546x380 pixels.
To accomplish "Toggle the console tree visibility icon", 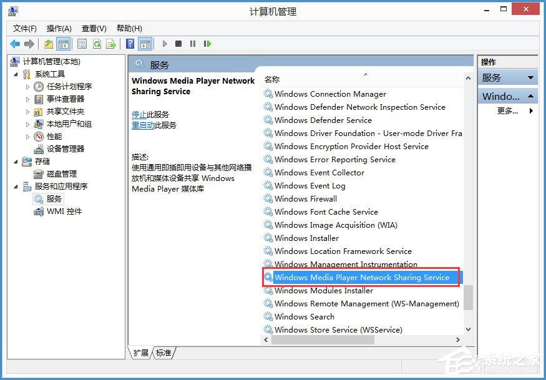I will coord(63,44).
